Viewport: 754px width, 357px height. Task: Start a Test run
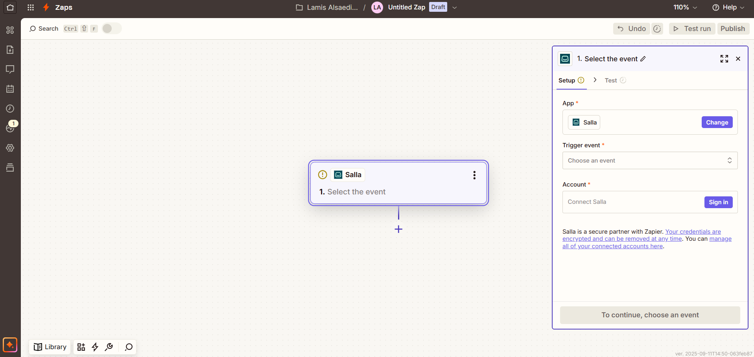pos(692,29)
